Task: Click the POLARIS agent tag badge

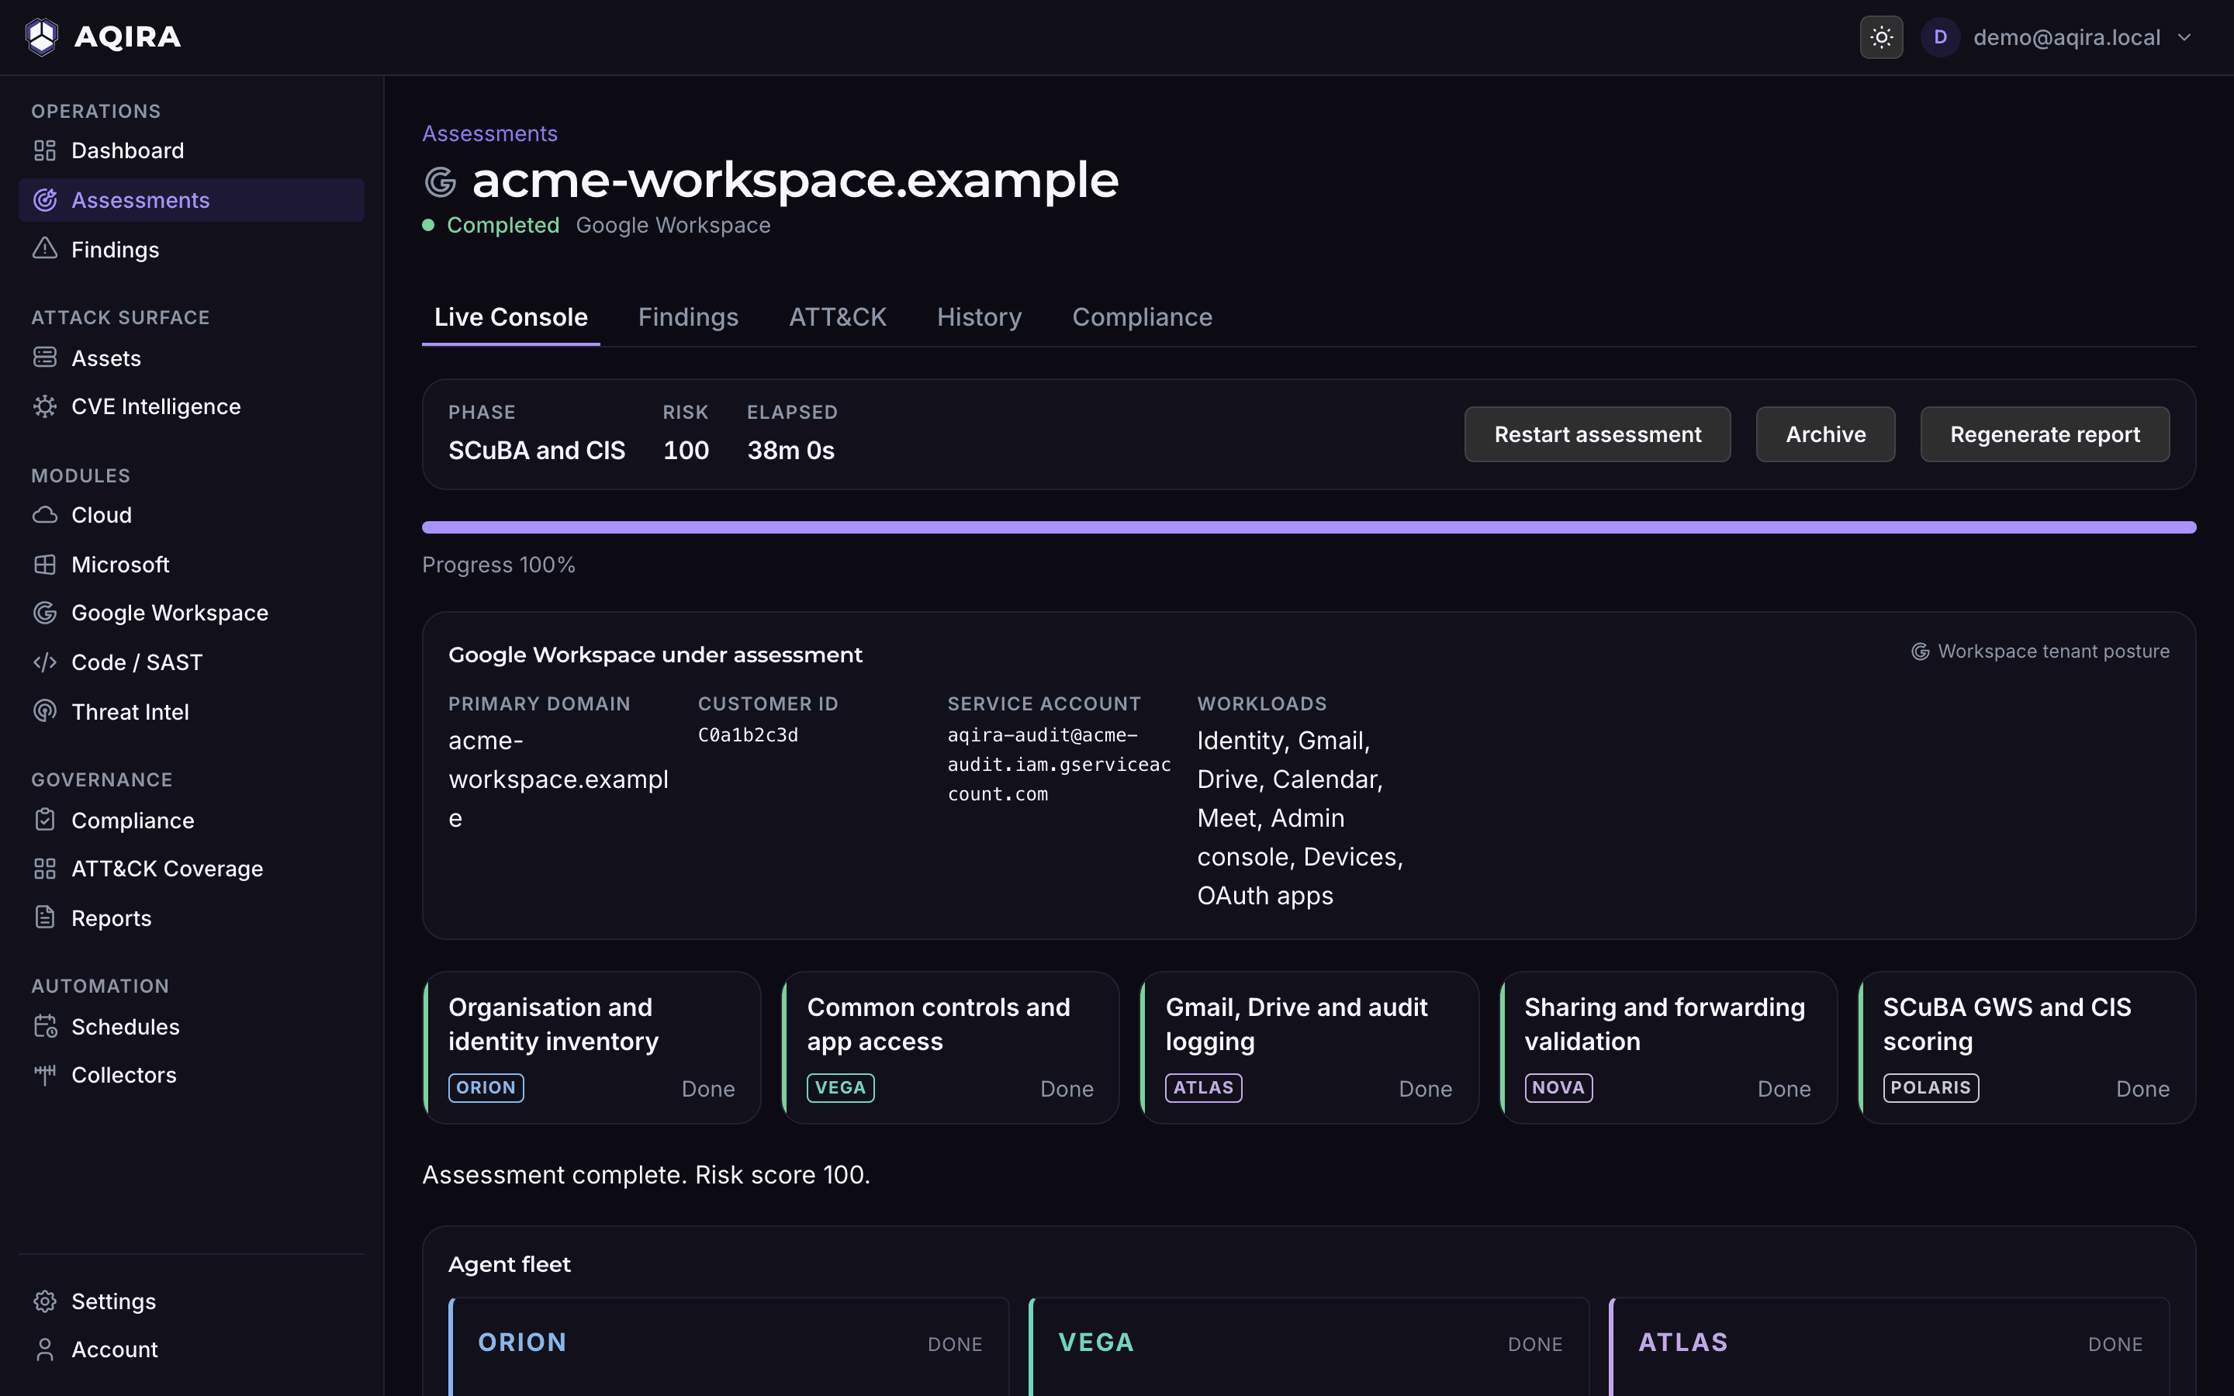Action: [1930, 1087]
